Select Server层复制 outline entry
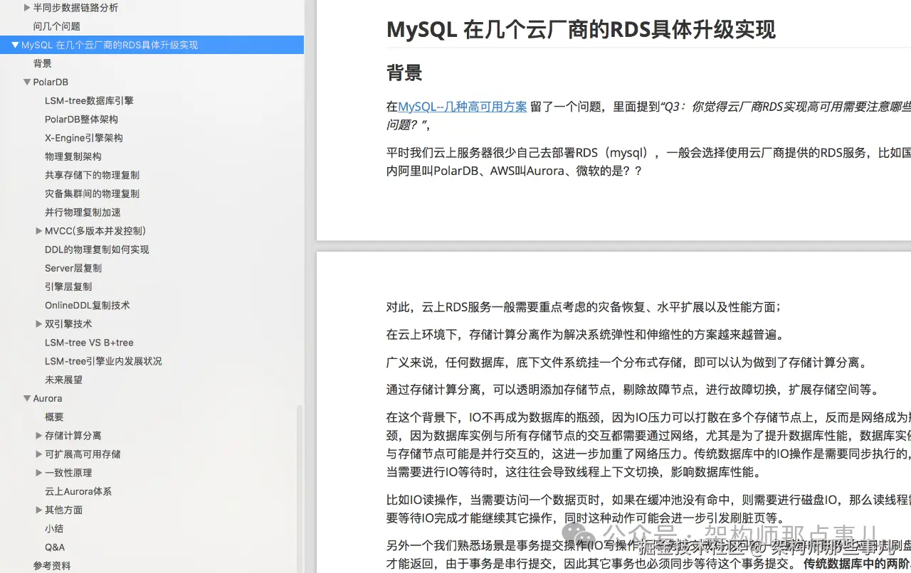This screenshot has height=573, width=911. [73, 268]
